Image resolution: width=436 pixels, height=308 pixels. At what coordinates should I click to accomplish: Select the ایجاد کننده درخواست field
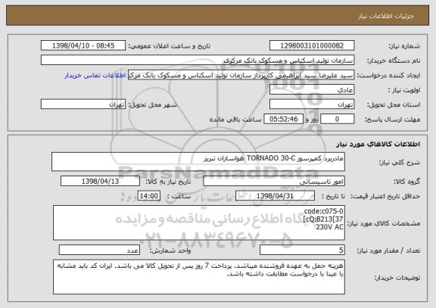(x=241, y=75)
